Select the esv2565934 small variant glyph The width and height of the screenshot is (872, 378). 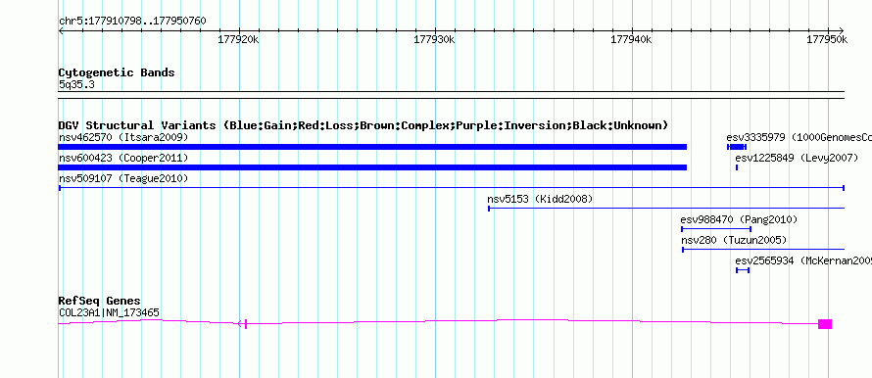tap(743, 270)
